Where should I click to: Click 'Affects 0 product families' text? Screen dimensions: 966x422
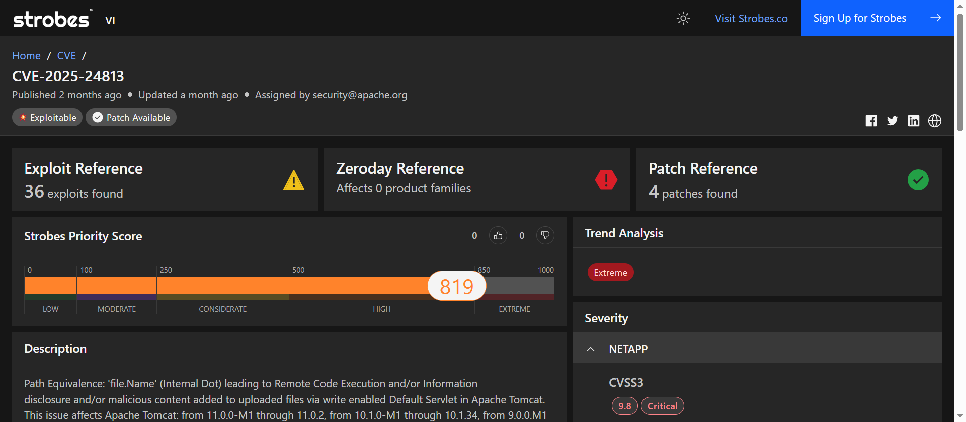click(x=404, y=188)
